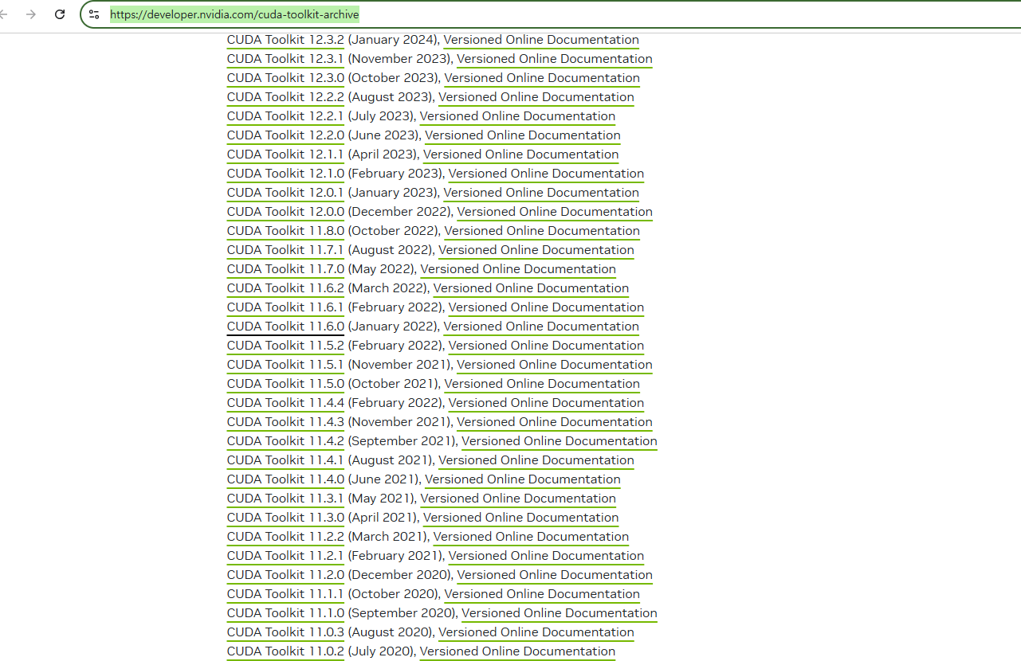Open CUDA Toolkit 11.4.4 link
Screen dimensions: 1021x661
tap(285, 403)
